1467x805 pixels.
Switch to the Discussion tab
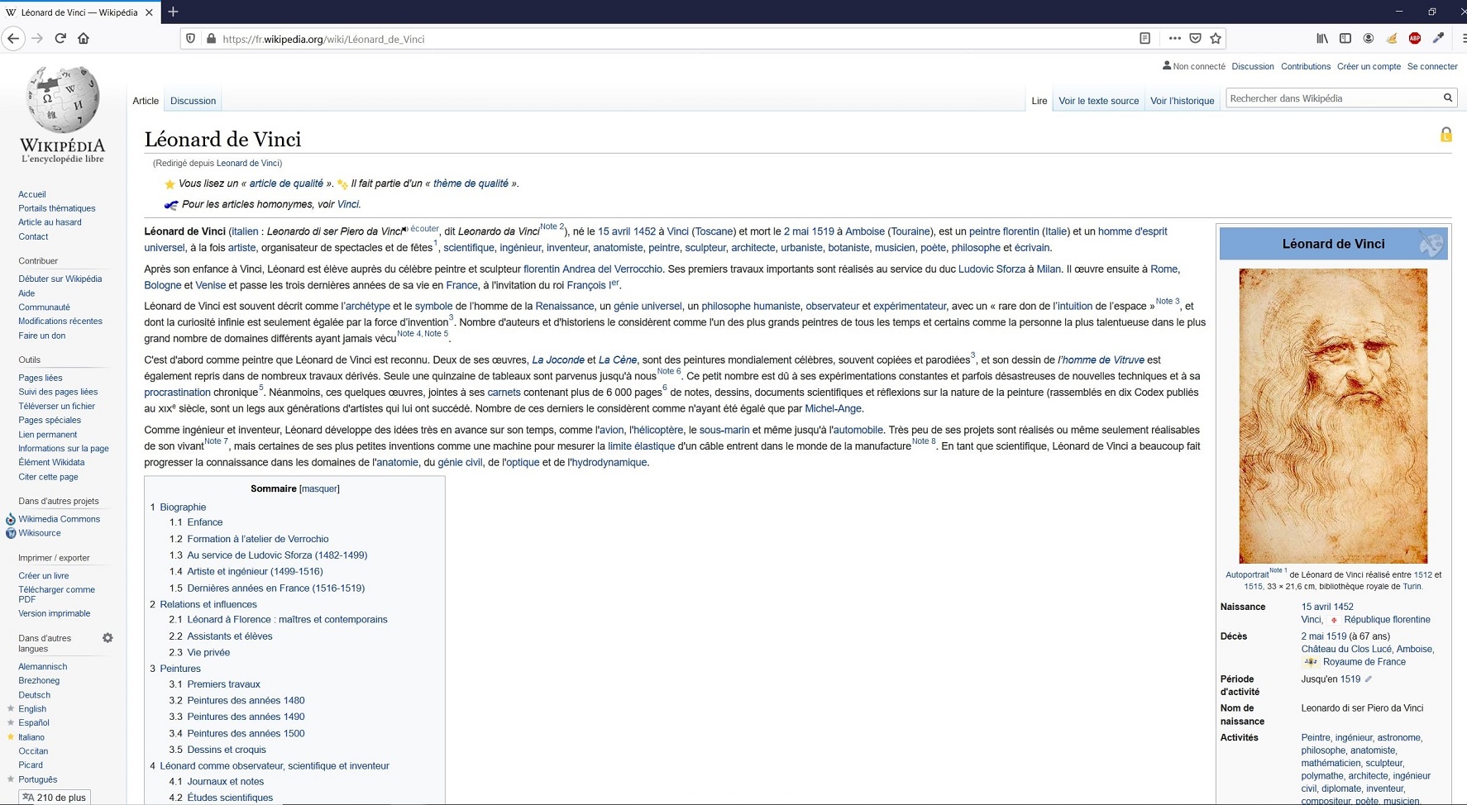click(x=193, y=101)
